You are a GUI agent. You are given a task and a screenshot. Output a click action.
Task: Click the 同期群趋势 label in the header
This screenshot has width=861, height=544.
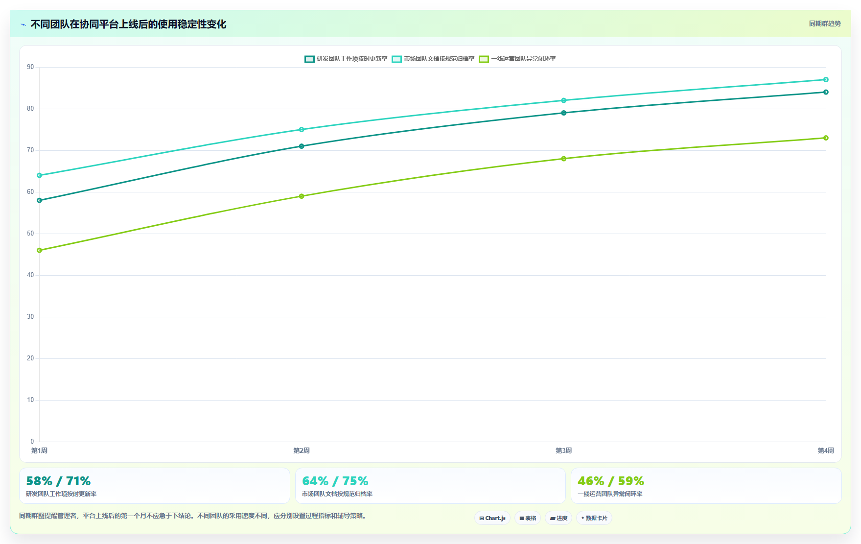[825, 24]
